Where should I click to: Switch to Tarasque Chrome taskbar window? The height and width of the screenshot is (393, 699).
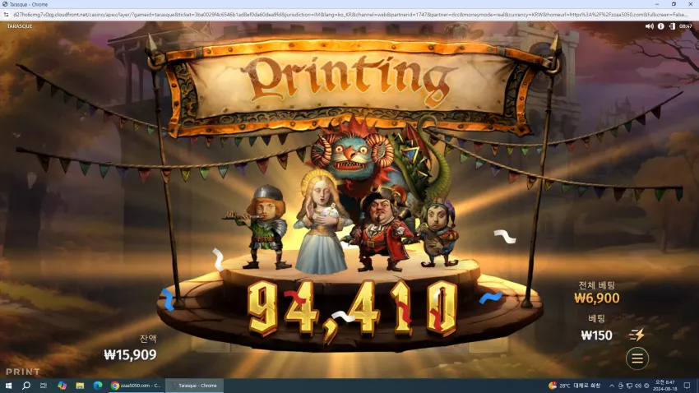tap(194, 386)
